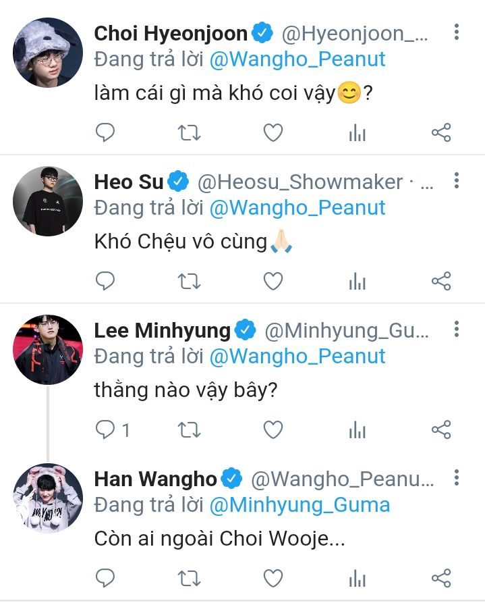485x603 pixels.
Task: Like Choi Hyeonjoon's tweet
Action: pos(273,133)
